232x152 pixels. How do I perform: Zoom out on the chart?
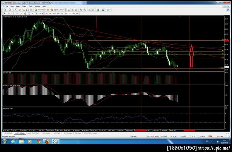point(85,10)
